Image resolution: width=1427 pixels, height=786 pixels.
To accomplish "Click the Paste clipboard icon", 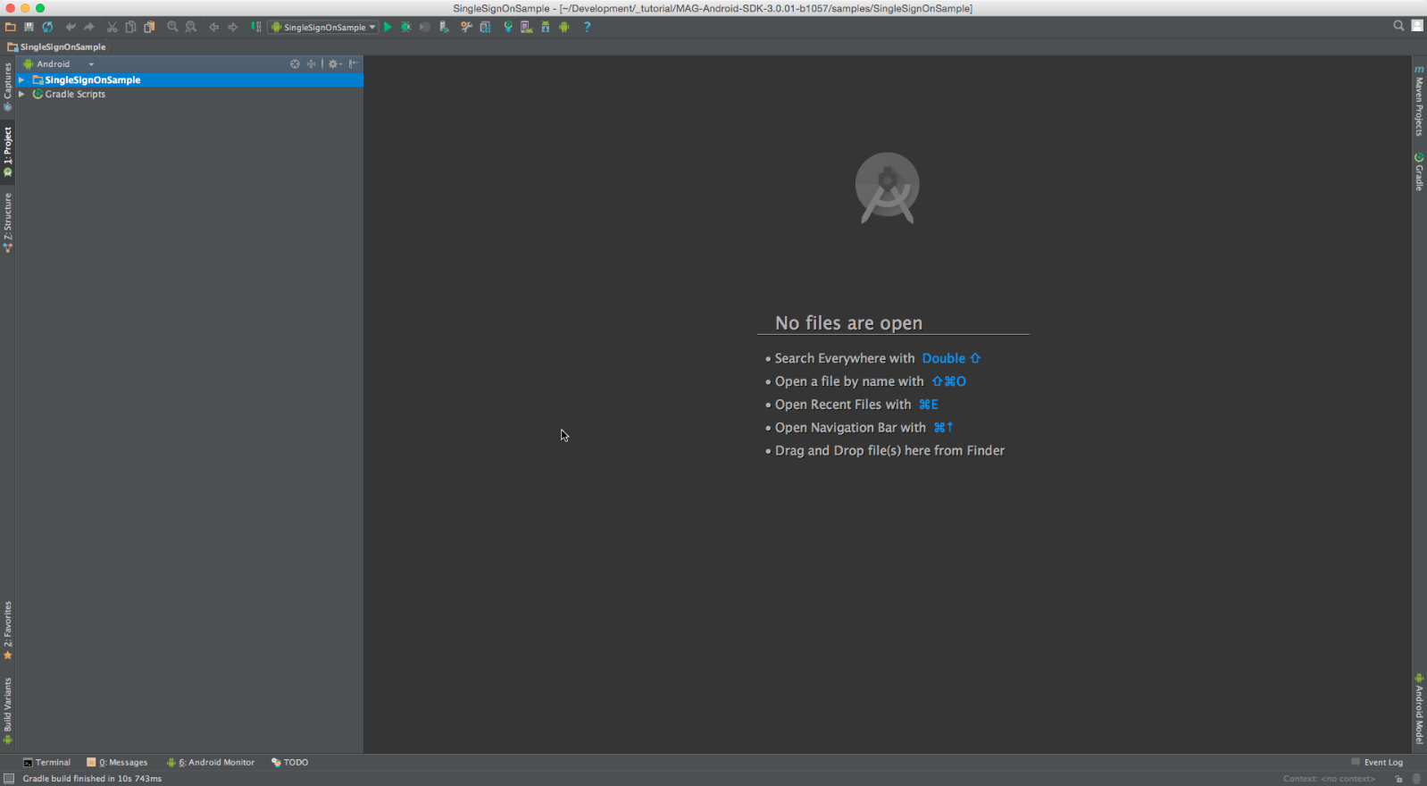I will click(x=149, y=27).
